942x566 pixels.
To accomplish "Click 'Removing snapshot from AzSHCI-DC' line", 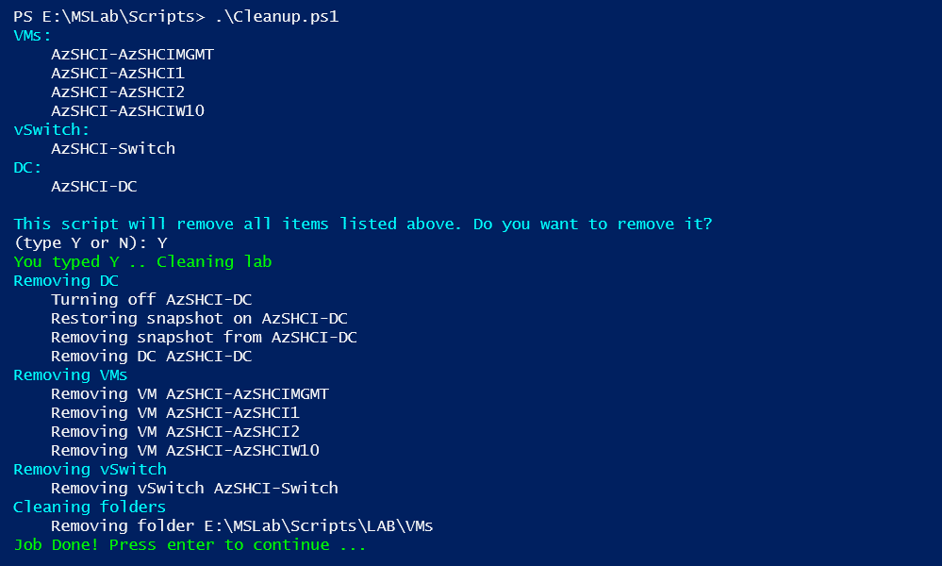I will 205,337.
